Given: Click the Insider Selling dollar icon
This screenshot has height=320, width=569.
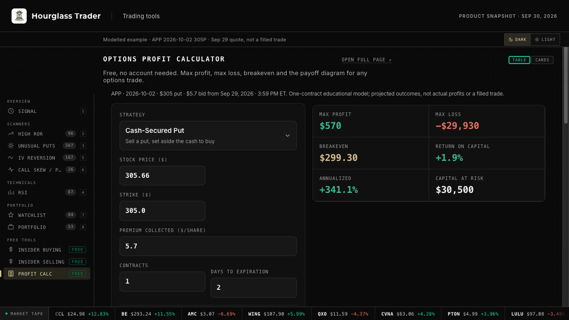Looking at the screenshot, I should pos(11,262).
